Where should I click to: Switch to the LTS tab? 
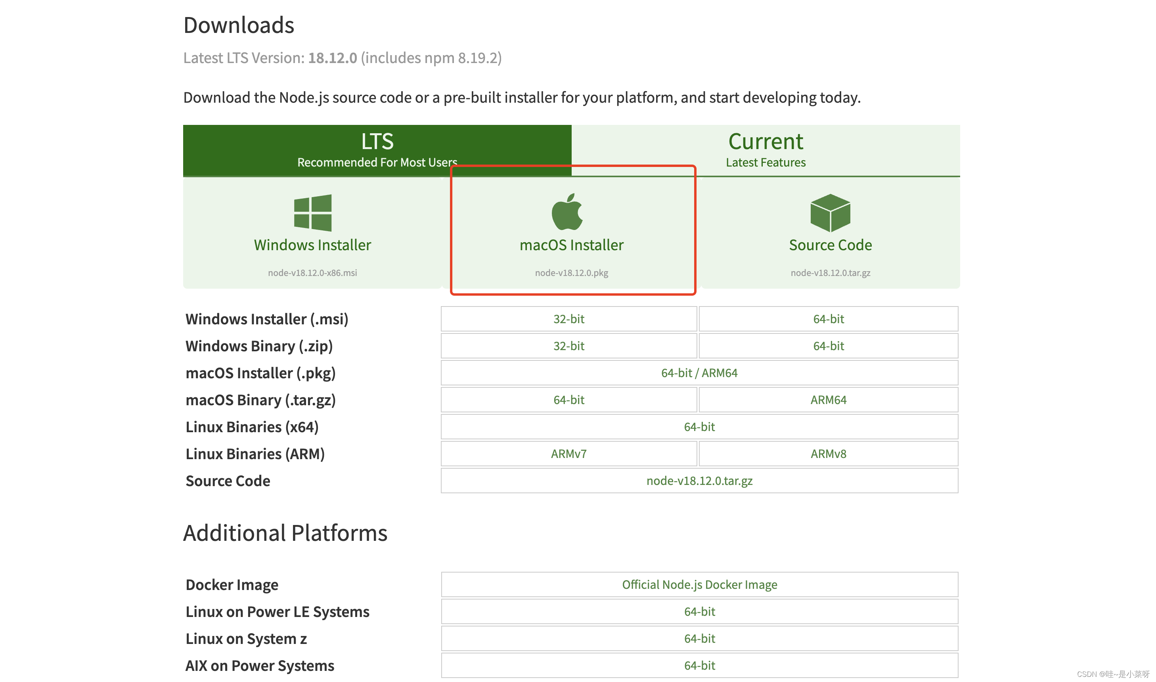[x=377, y=150]
